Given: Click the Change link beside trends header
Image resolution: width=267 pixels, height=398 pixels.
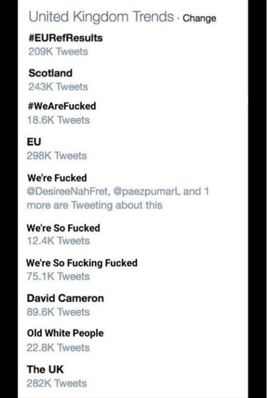Looking at the screenshot, I should tap(199, 18).
